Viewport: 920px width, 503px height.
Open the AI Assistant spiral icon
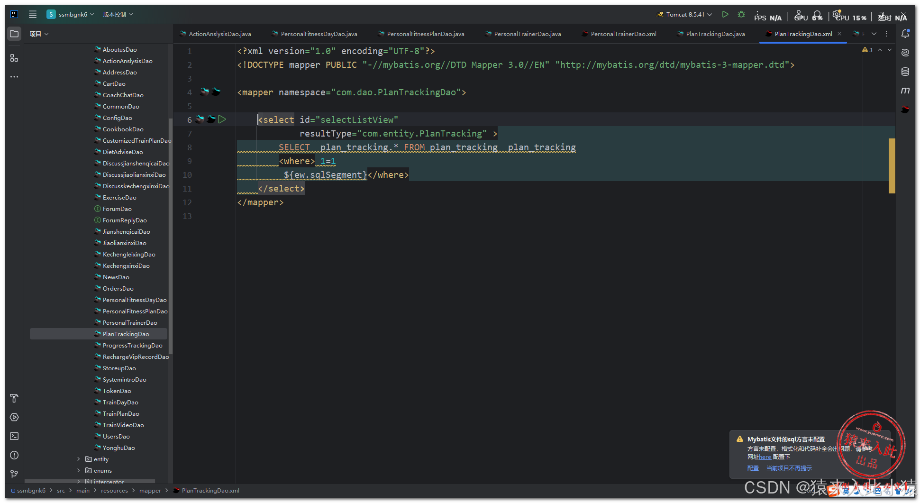(x=905, y=53)
